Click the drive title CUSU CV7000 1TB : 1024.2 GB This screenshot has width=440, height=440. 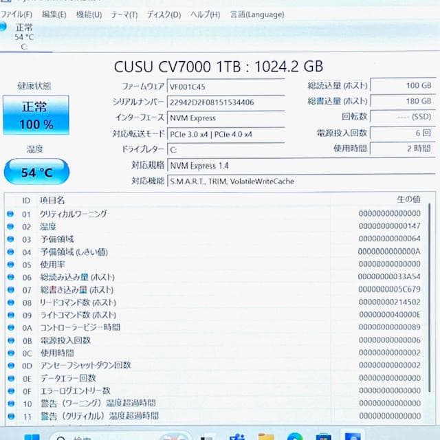219,67
